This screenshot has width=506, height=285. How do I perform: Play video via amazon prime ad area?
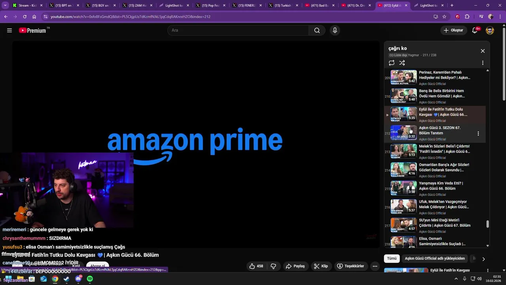point(196,144)
